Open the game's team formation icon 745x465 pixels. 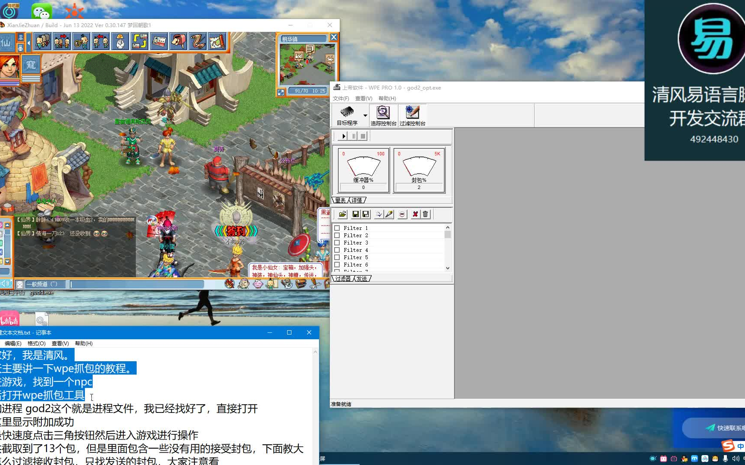[43, 42]
